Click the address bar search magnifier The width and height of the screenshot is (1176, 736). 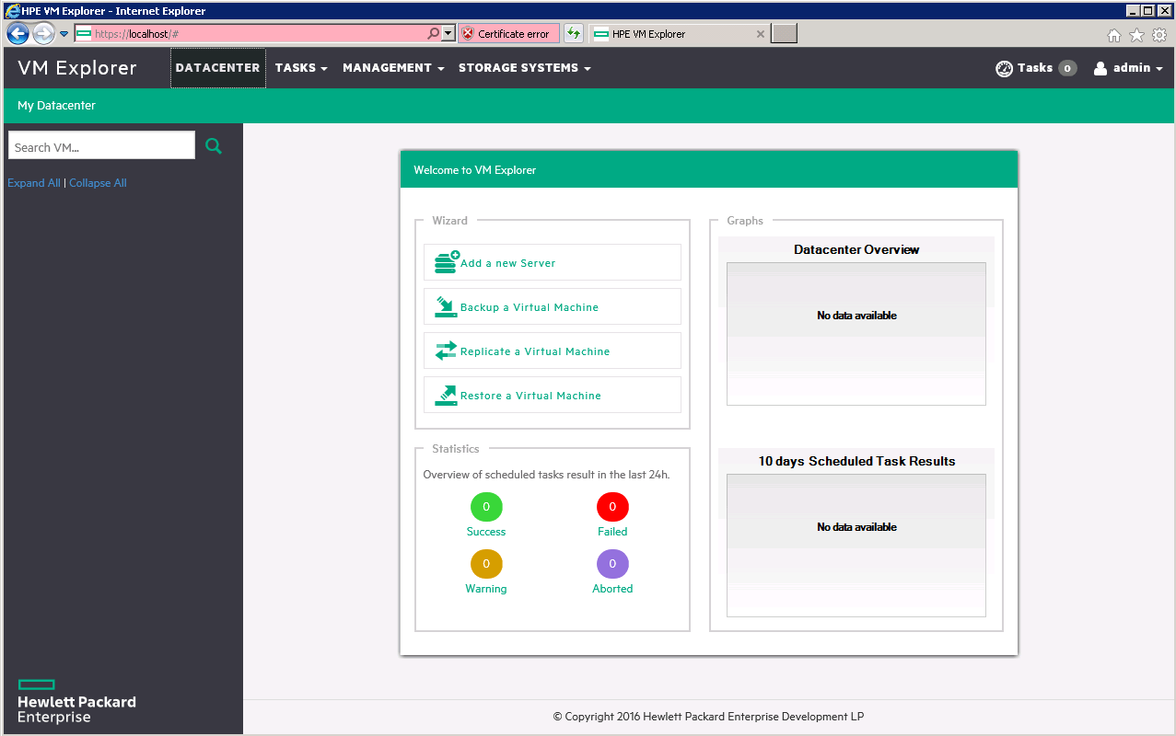(x=434, y=33)
